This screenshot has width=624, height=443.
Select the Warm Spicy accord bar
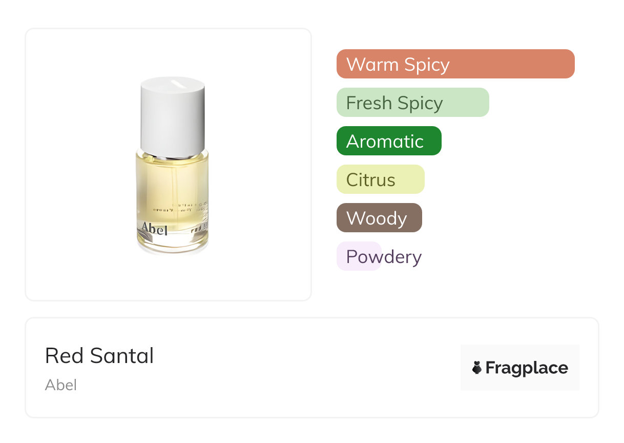click(x=455, y=64)
